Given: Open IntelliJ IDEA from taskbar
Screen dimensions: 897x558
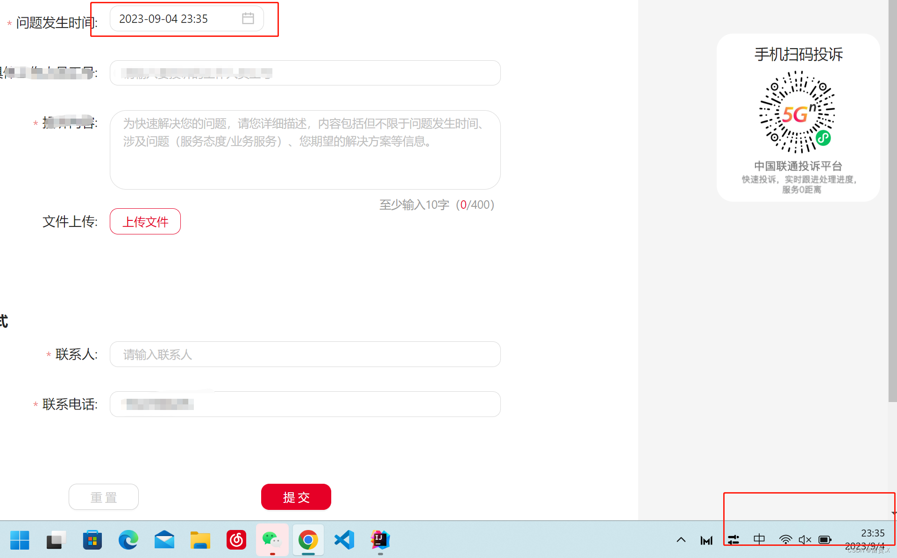Looking at the screenshot, I should pos(380,540).
